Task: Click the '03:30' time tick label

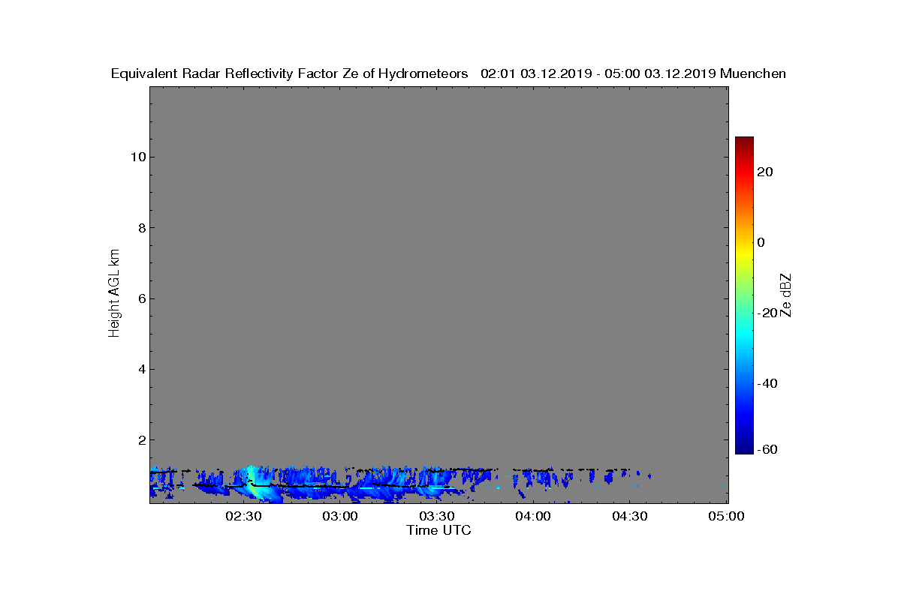Action: (437, 516)
